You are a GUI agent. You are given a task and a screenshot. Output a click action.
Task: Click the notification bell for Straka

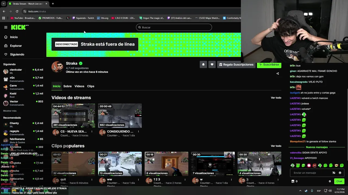[203, 64]
